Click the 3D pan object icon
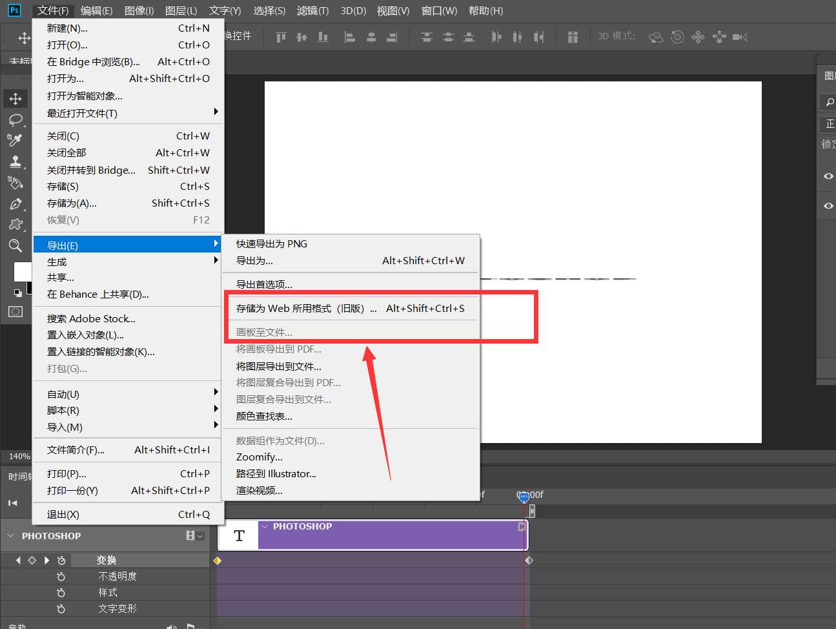The image size is (836, 629). [698, 37]
